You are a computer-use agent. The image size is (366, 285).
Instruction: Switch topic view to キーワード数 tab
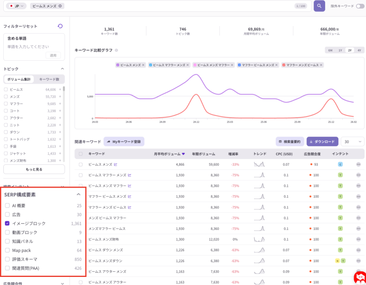point(49,79)
